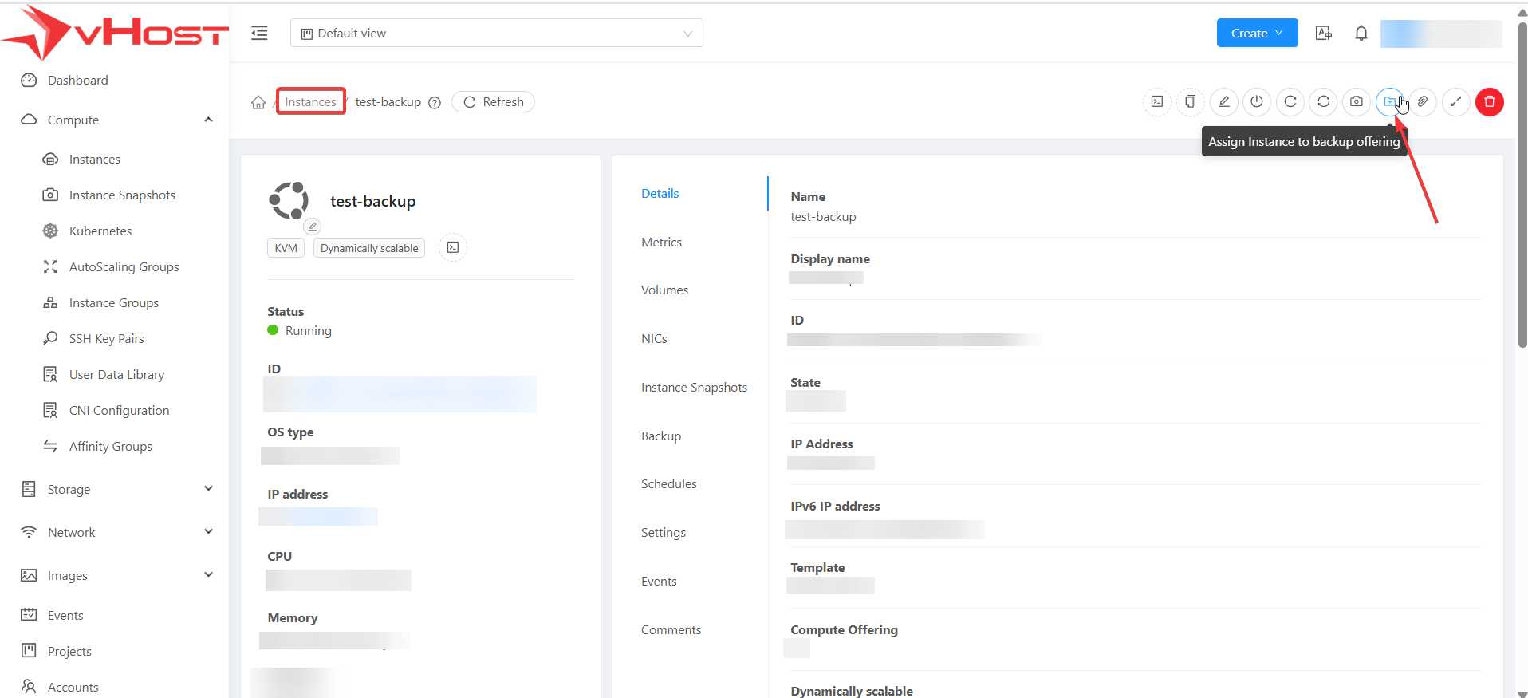Attach ISO using the paperclip icon

coord(1423,102)
